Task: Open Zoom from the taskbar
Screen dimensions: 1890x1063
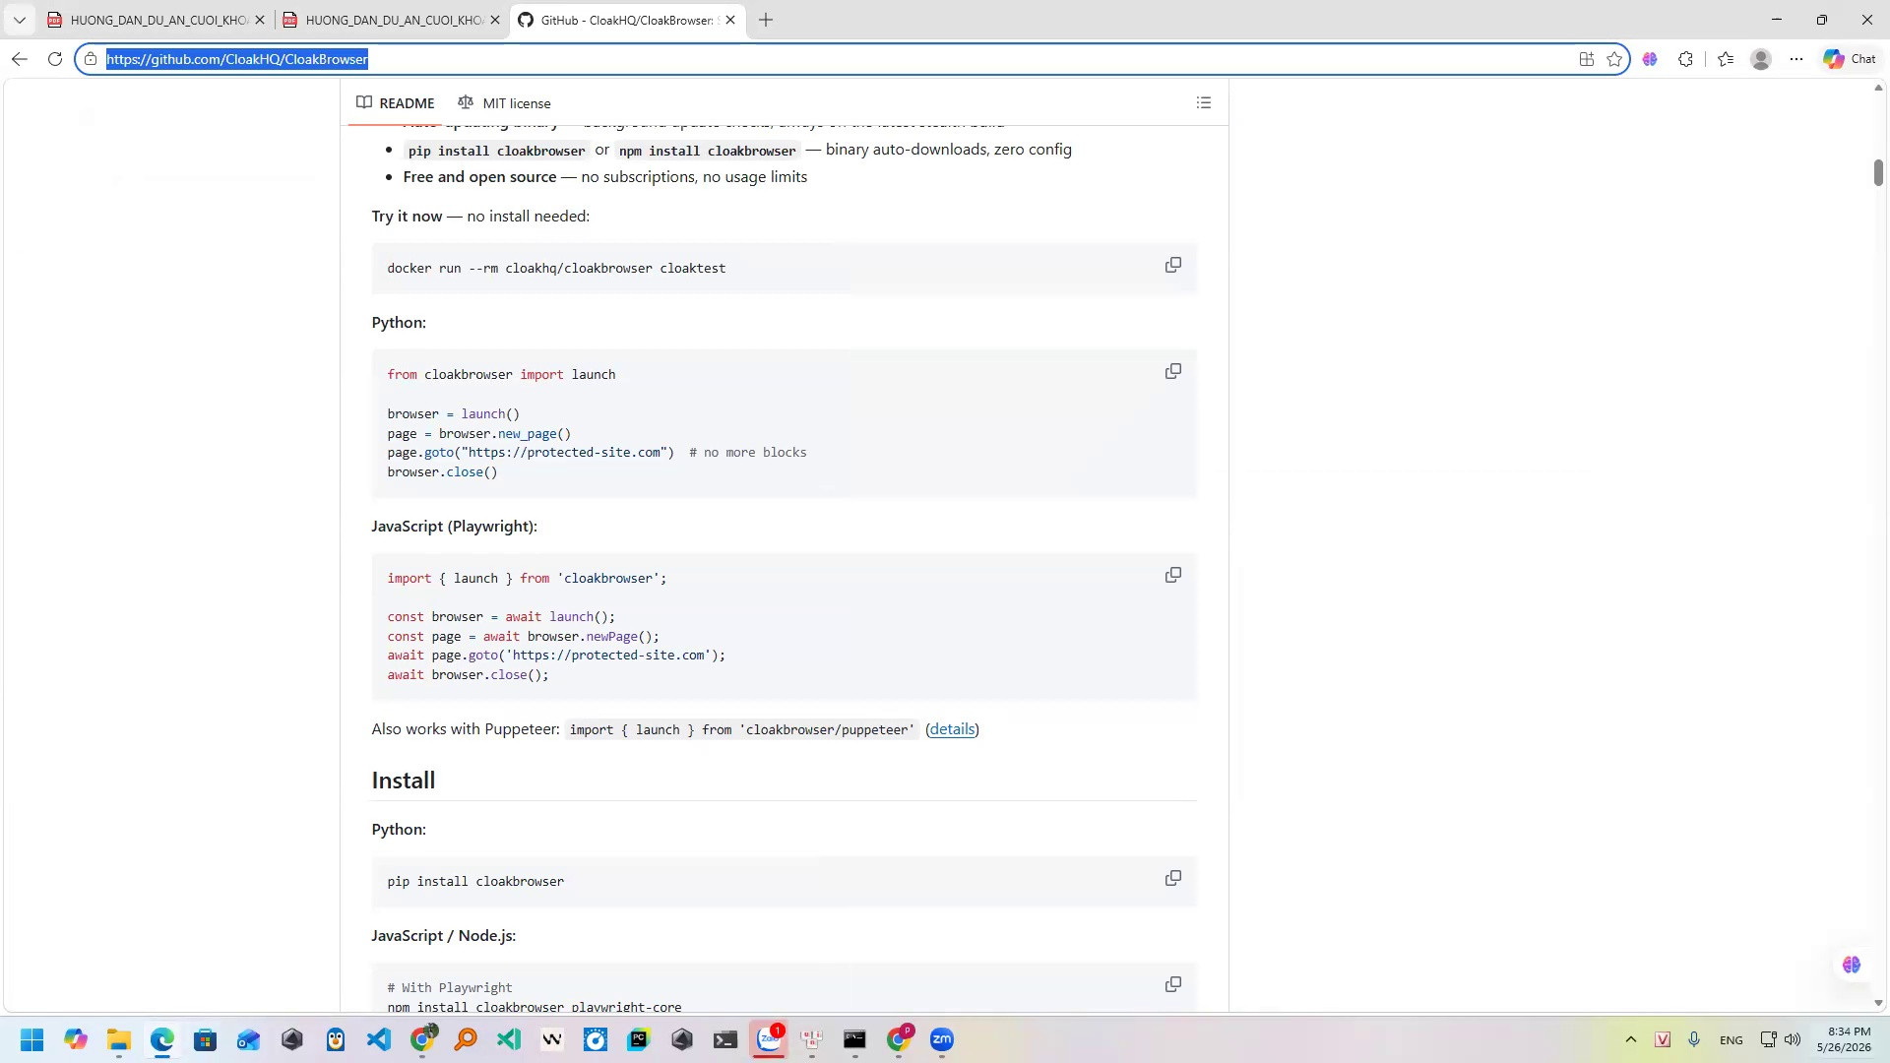Action: [x=942, y=1039]
